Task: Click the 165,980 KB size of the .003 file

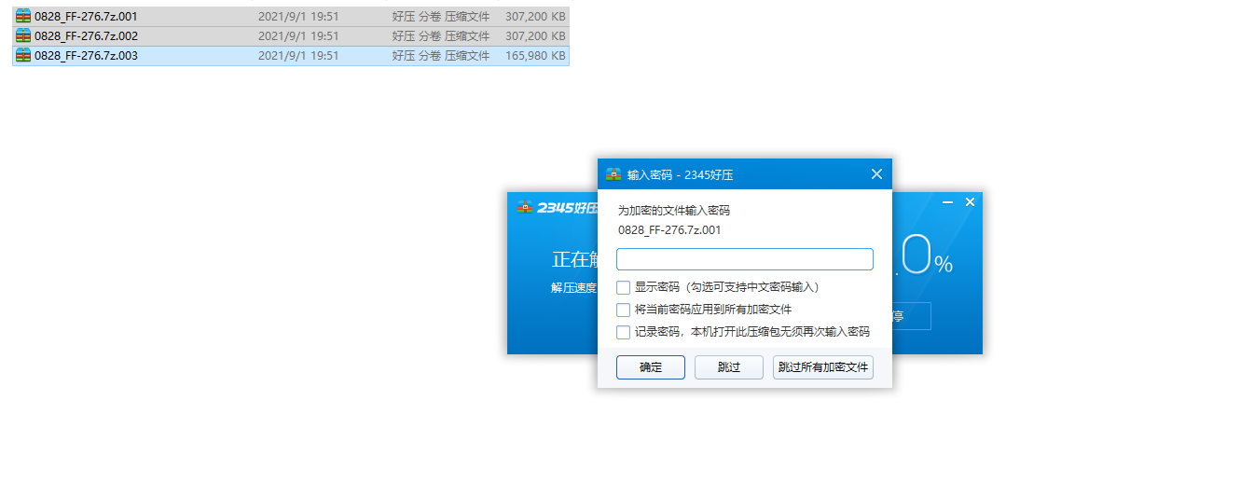Action: click(534, 55)
